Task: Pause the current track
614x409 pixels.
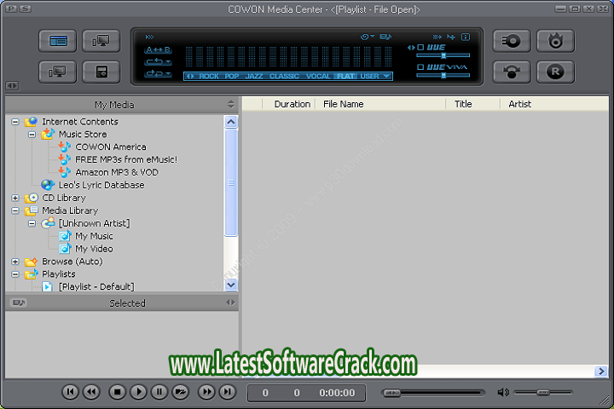Action: (x=159, y=392)
